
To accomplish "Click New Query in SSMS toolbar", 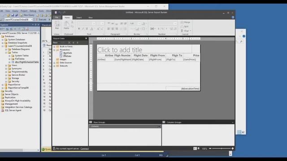I will coord(27,15).
